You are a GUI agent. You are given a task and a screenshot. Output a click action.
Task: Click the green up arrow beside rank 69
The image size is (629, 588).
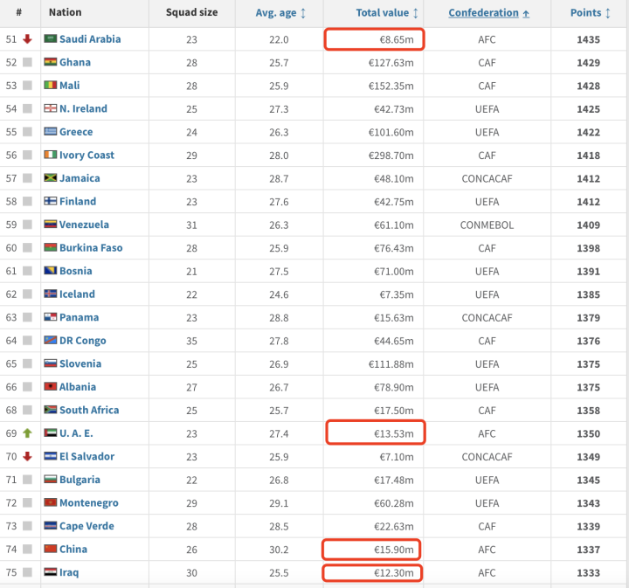[x=27, y=433]
